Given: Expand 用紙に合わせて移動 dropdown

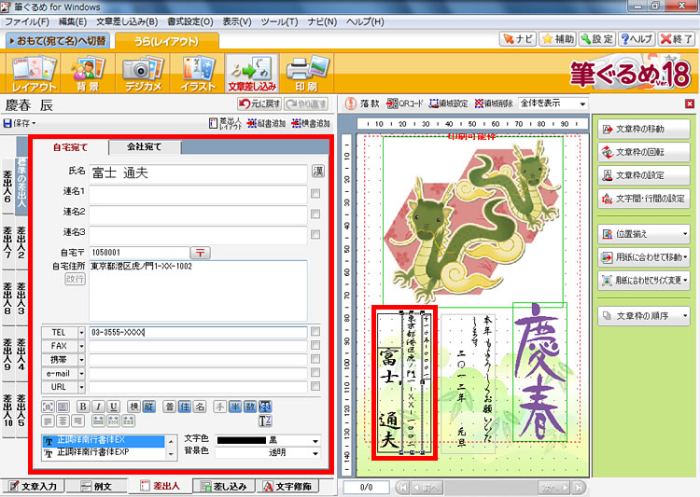Looking at the screenshot, I should 685,257.
